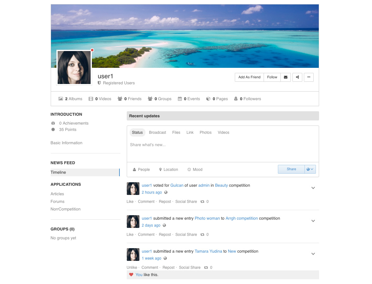
Task: Click the Videos film icon
Action: [91, 99]
